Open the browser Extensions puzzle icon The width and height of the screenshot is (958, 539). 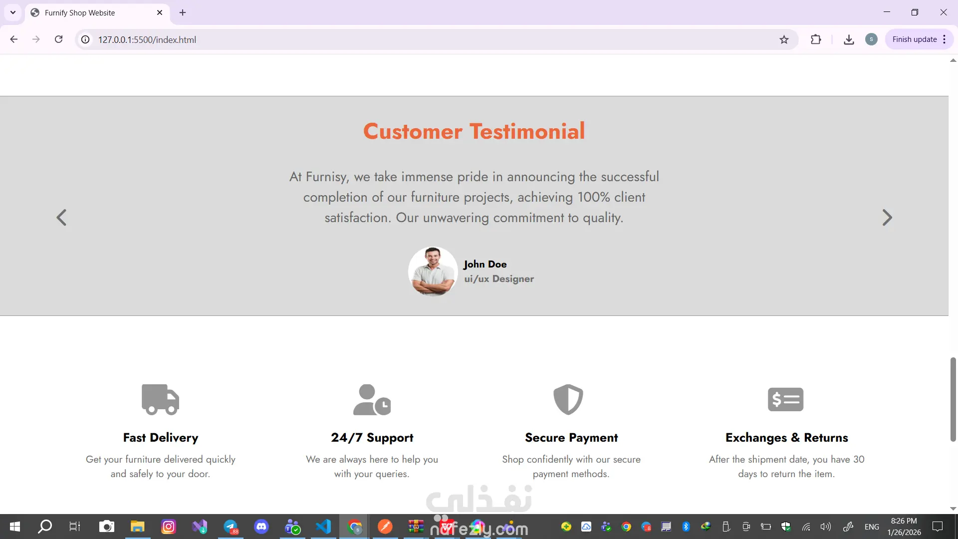(x=816, y=39)
